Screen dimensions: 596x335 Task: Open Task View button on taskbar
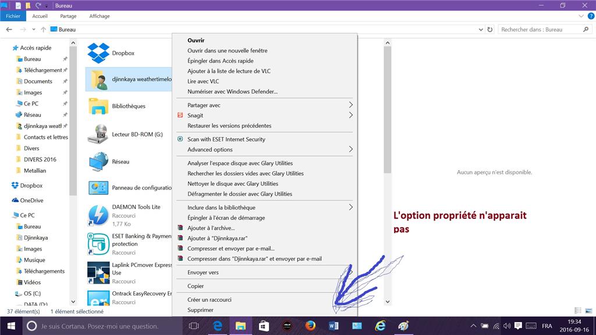point(194,326)
